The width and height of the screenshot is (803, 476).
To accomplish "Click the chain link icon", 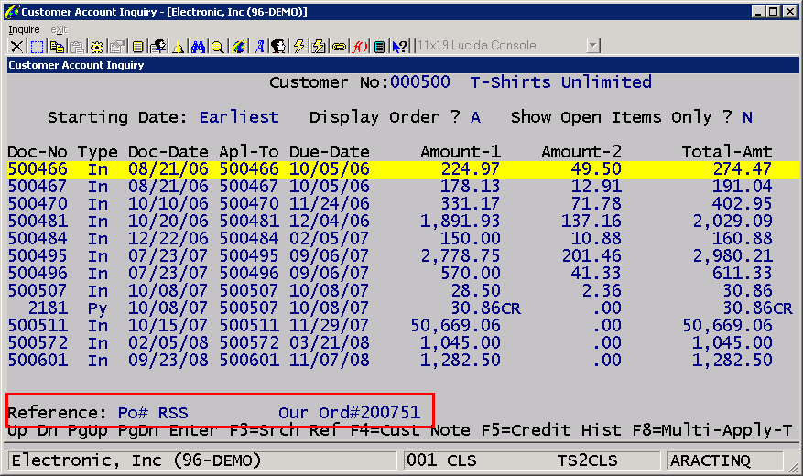I will pyautogui.click(x=339, y=47).
